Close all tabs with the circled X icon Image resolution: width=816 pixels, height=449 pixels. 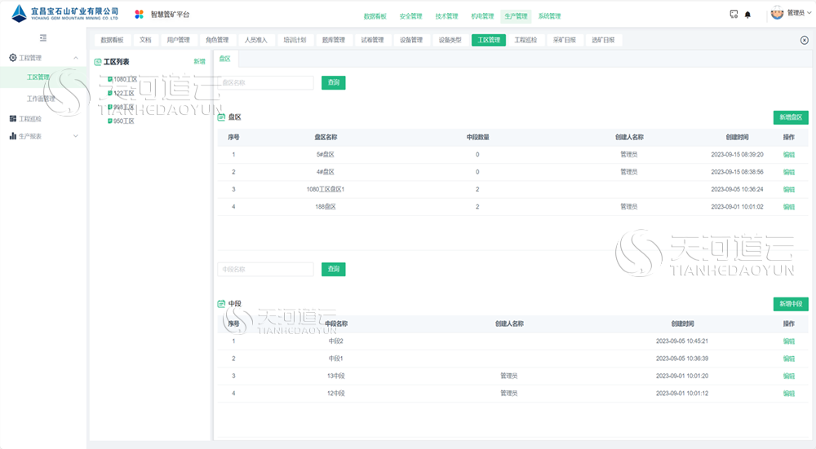coord(804,40)
